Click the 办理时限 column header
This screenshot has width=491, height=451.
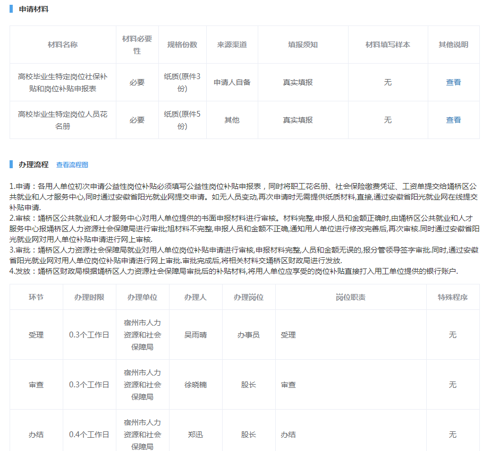click(89, 297)
